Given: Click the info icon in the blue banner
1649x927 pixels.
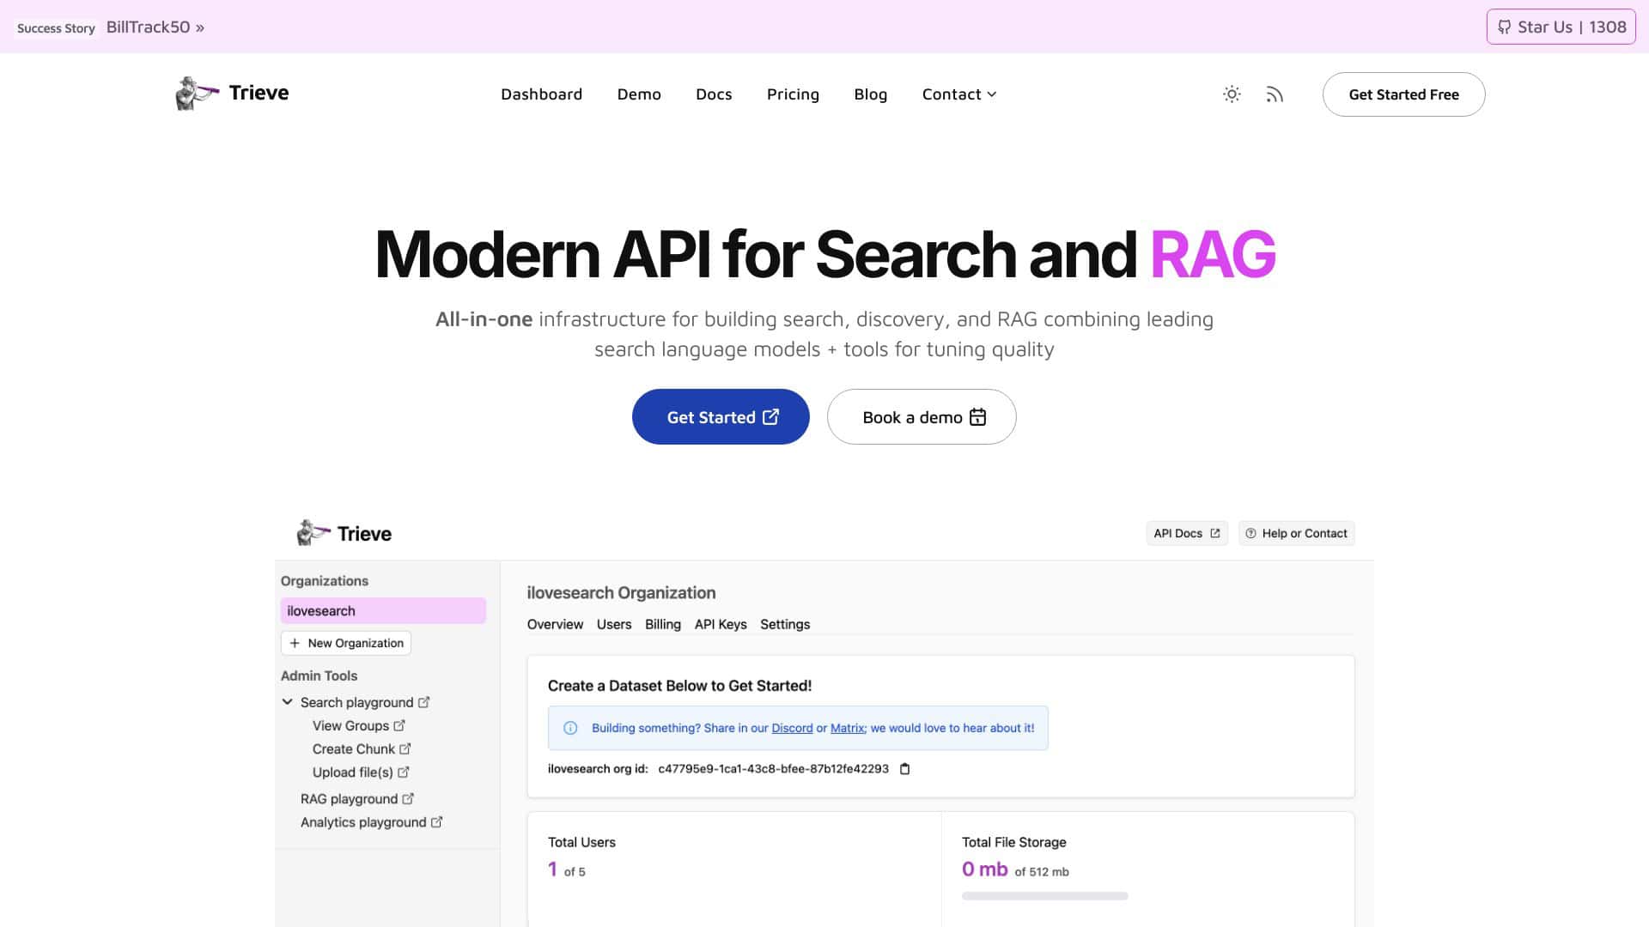Looking at the screenshot, I should [571, 728].
